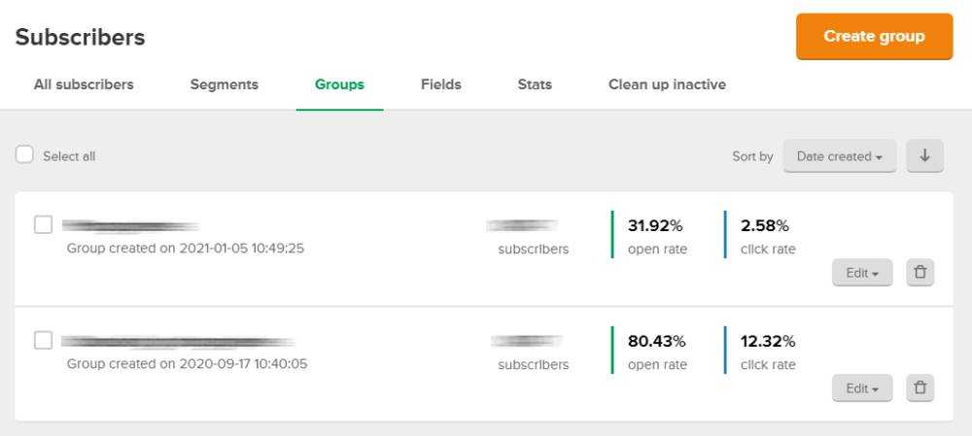Switch to the All subscribers tab
The width and height of the screenshot is (972, 436).
84,84
